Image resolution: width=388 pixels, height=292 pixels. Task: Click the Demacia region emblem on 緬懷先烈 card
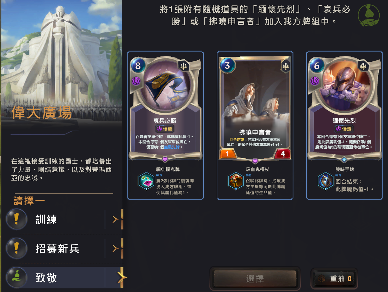coord(363,66)
